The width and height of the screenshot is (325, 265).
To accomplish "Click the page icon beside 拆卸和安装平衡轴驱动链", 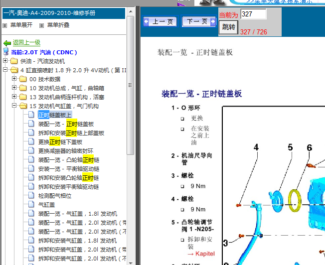I will [x=31, y=186].
